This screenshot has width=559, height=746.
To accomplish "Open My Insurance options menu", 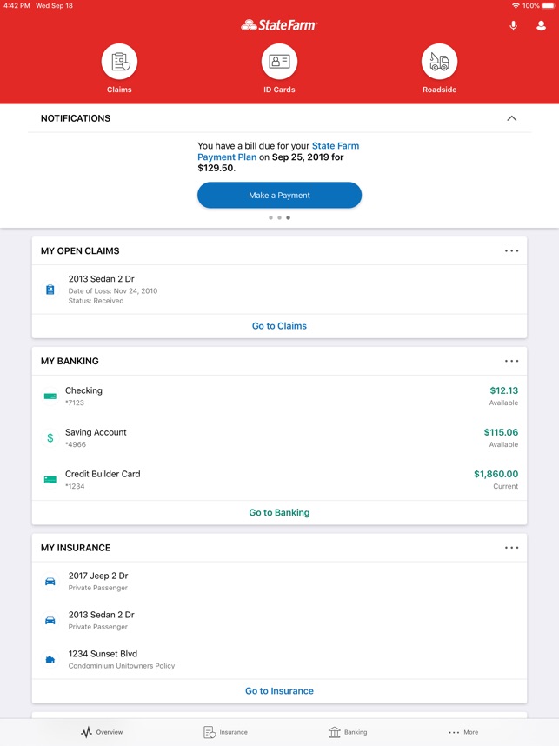I will pos(511,548).
